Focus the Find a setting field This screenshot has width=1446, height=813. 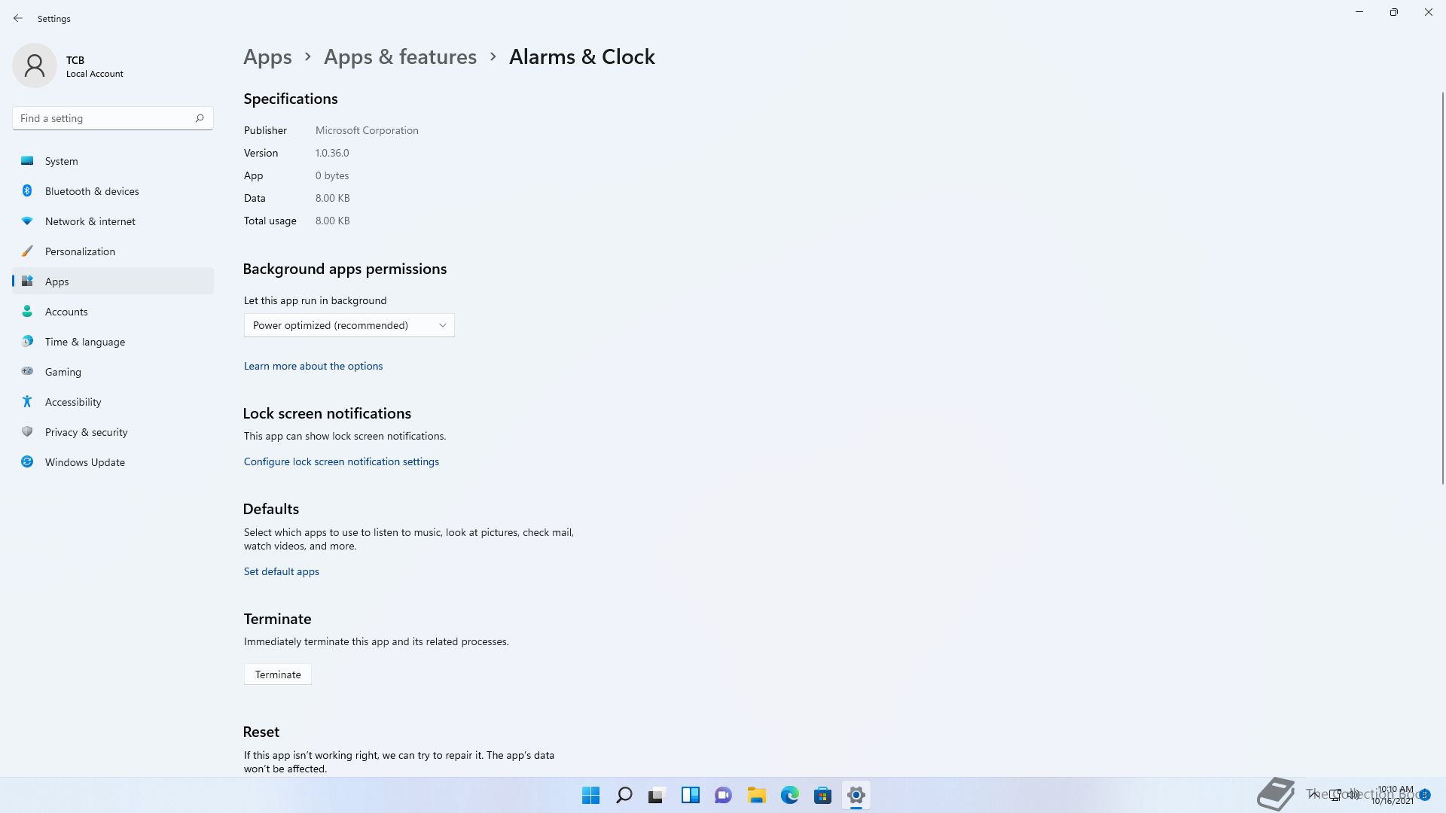coord(113,118)
